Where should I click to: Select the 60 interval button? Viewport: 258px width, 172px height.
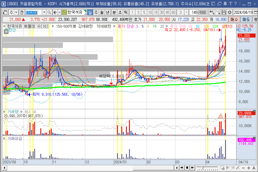[x=173, y=12]
